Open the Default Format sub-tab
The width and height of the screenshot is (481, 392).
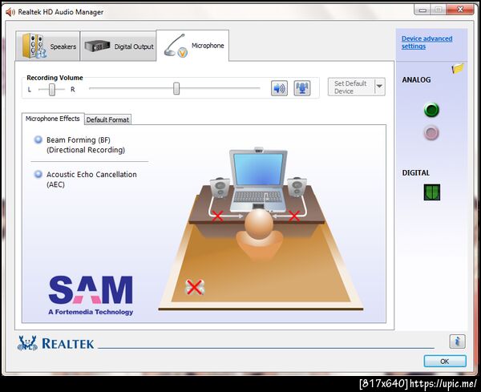click(107, 119)
